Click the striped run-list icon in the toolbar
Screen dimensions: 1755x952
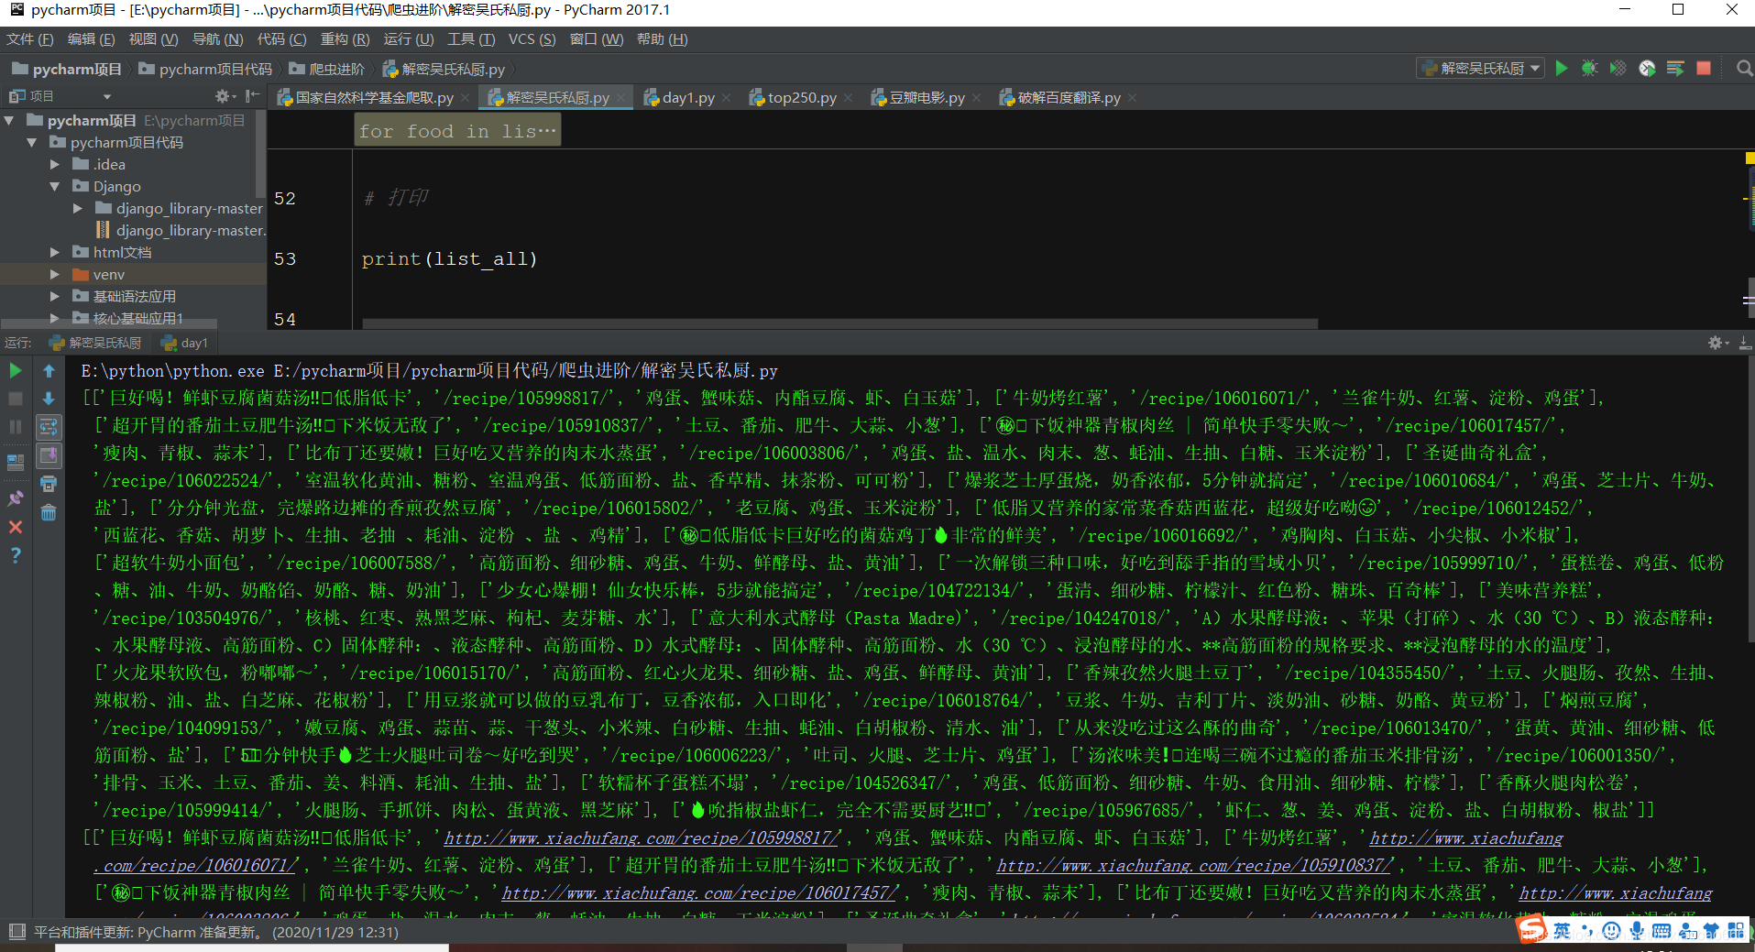[1675, 68]
